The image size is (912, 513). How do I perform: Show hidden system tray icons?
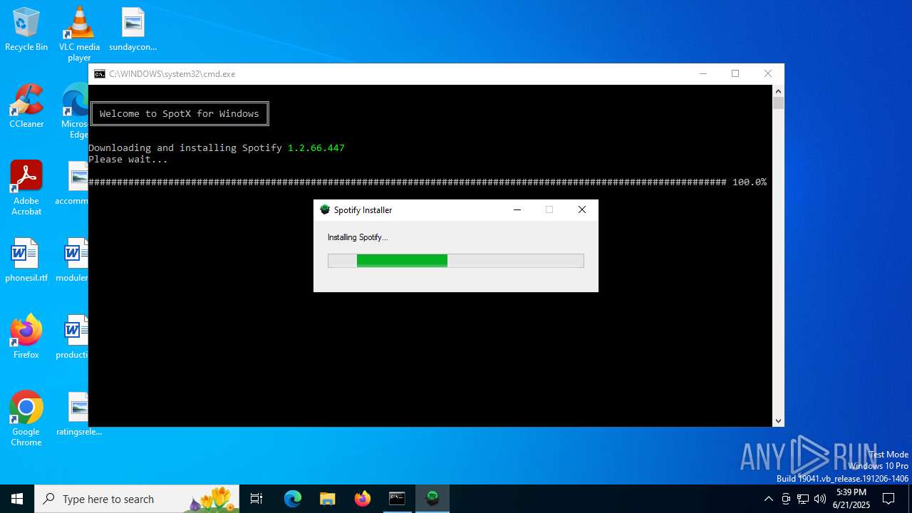[x=768, y=499]
